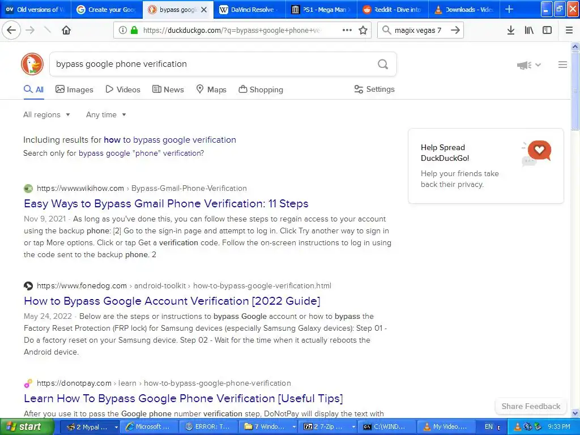The height and width of the screenshot is (435, 580).
Task: Submit the magix vegas 7 search arrow
Action: (x=455, y=30)
